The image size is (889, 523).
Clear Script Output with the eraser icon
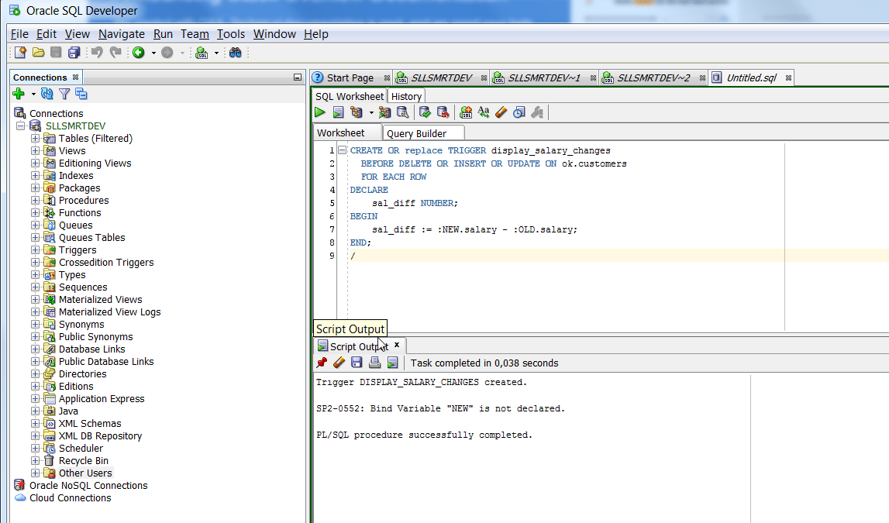[x=339, y=363]
